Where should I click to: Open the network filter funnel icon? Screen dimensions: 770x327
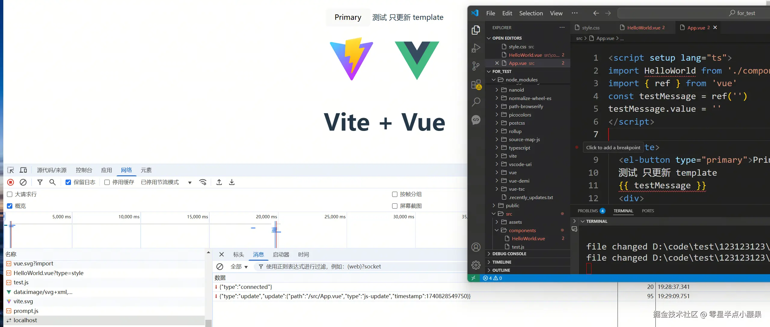pos(40,182)
